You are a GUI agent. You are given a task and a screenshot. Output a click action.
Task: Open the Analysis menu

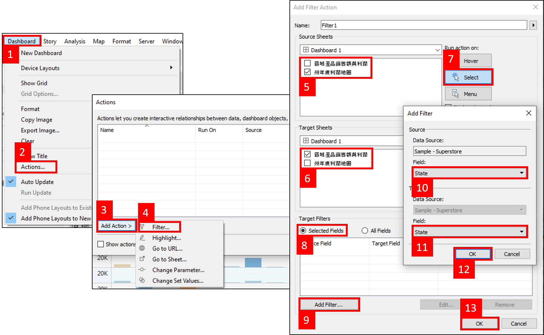[75, 41]
